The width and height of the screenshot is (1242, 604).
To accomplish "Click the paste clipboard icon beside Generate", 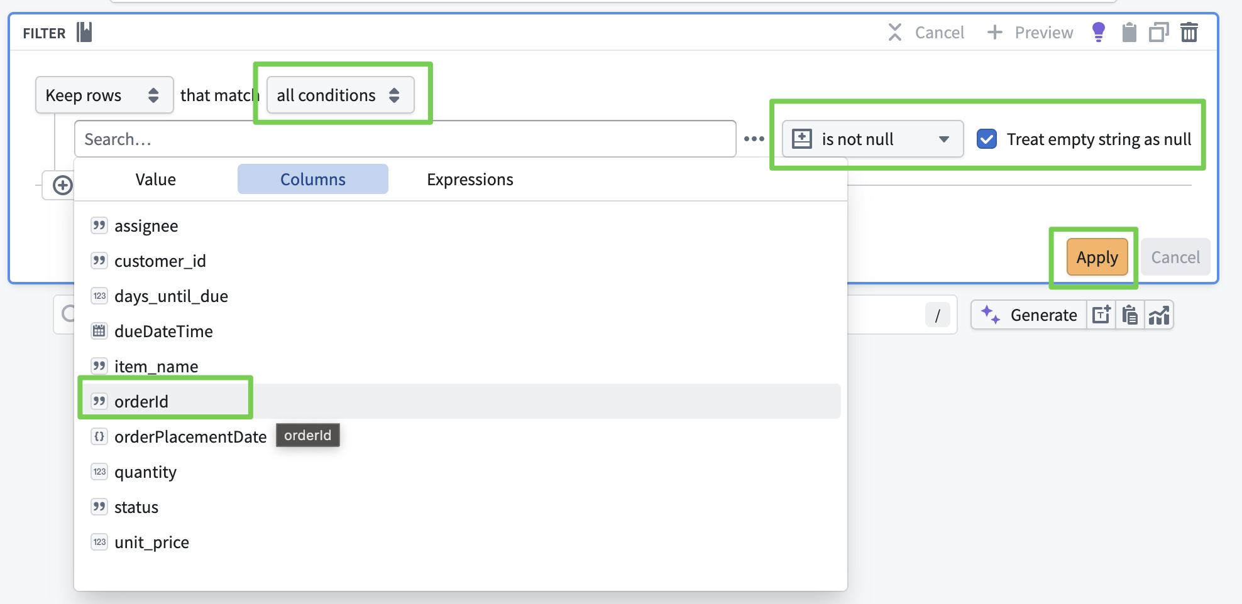I will coord(1130,315).
